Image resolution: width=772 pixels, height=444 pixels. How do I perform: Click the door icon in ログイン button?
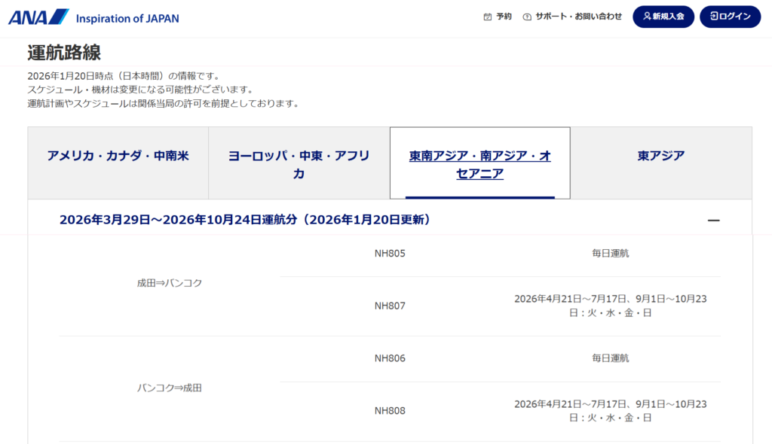click(x=713, y=17)
